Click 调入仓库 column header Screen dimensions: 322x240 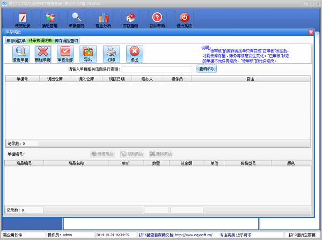[x=86, y=79]
